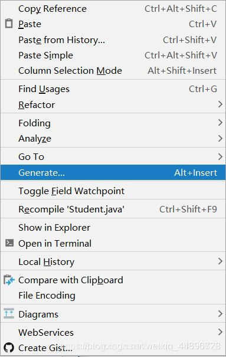Expand the Analyze submenu arrow
The height and width of the screenshot is (357, 226).
[220, 138]
